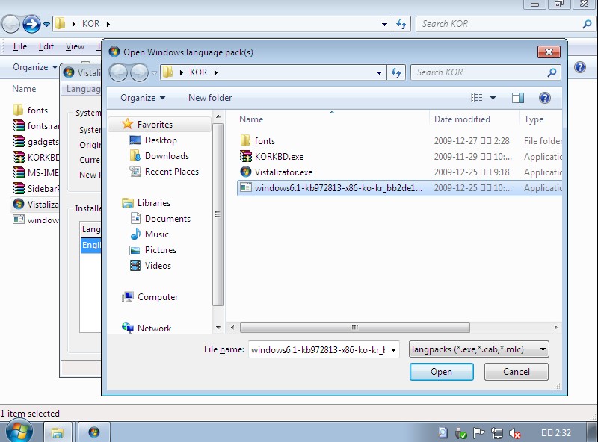
Task: Click the muted volume tray icon
Action: [515, 433]
